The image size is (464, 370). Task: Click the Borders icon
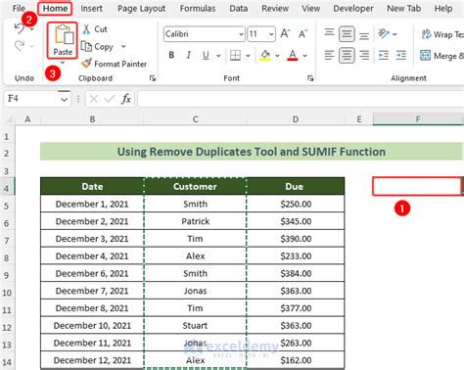point(235,56)
